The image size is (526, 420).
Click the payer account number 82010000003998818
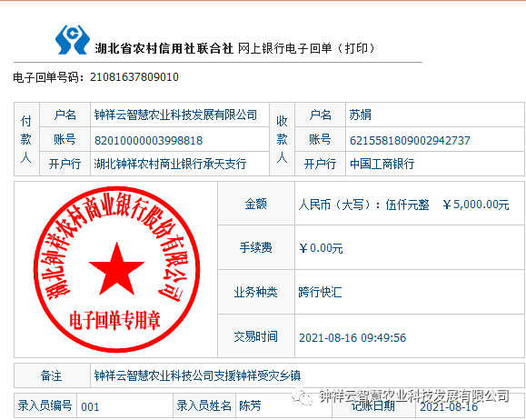click(148, 140)
